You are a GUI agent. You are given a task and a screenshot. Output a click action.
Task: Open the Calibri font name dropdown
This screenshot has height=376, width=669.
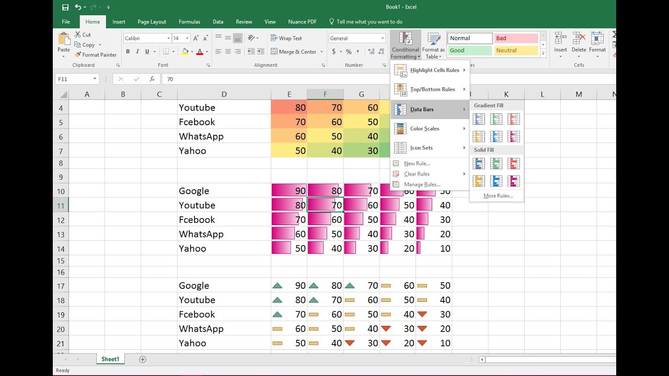(168, 38)
